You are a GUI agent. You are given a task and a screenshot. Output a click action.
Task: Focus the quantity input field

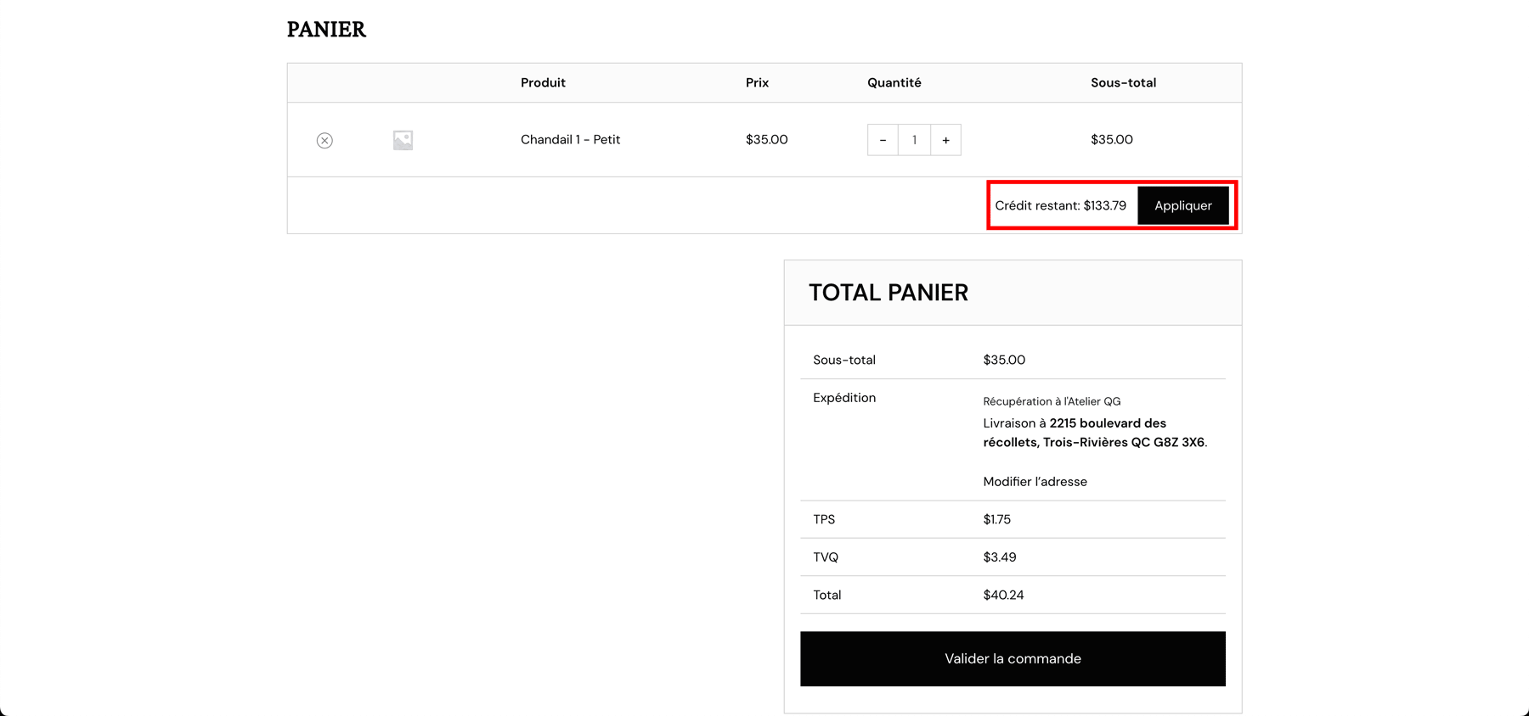914,140
